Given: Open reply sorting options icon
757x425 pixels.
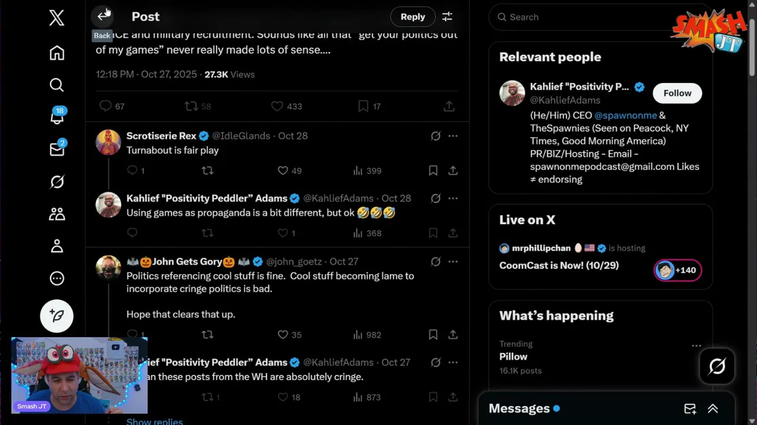Looking at the screenshot, I should 447,17.
